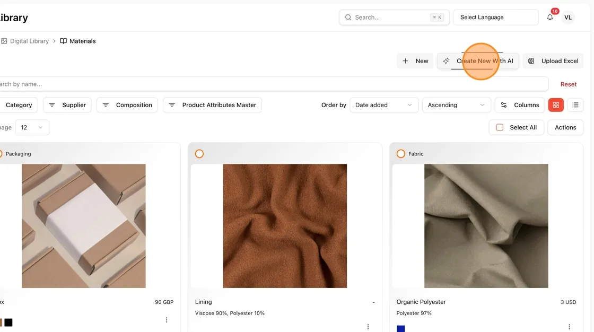
Task: Select the Lining card radio circle
Action: click(x=199, y=153)
